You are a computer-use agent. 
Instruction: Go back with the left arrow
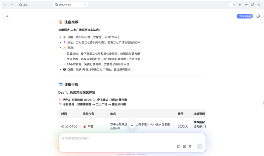[x=5, y=5]
